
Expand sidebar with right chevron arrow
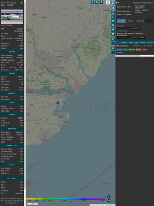click(113, 3)
